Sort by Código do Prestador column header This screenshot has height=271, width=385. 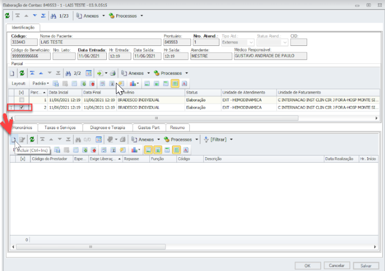click(x=51, y=159)
